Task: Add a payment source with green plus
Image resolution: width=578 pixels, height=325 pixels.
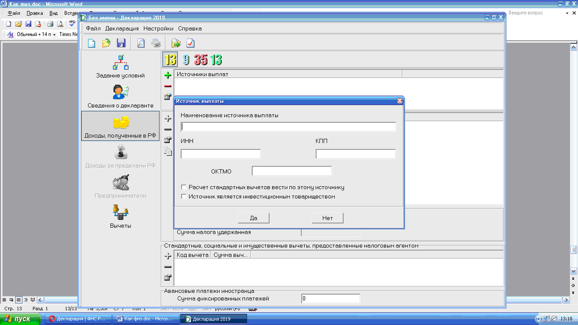Action: pos(168,75)
